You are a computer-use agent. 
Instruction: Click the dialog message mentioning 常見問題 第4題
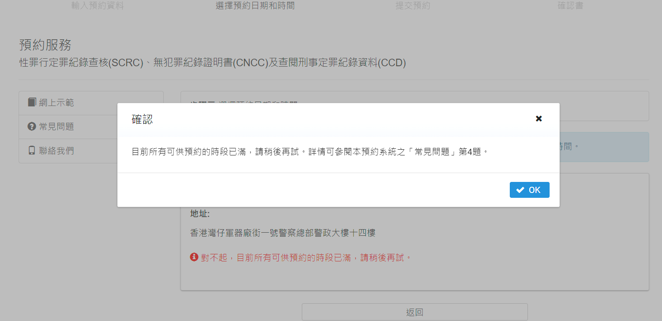pos(310,152)
